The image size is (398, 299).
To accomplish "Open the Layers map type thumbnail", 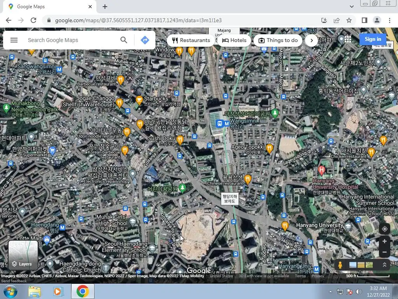I will [23, 255].
